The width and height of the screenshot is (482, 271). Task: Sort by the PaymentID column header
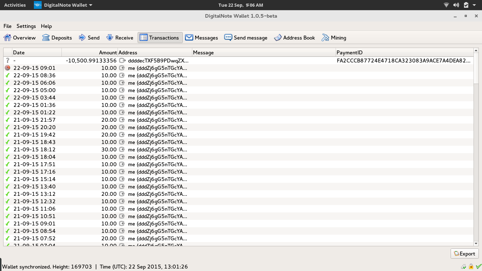(404, 53)
